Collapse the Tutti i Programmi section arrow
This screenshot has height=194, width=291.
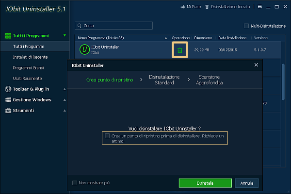click(x=65, y=35)
